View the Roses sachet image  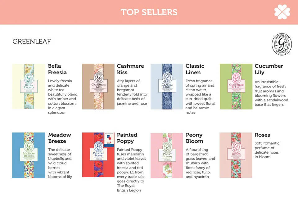(236, 155)
